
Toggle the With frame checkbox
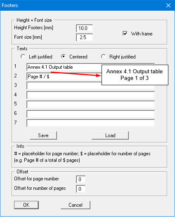125,34
